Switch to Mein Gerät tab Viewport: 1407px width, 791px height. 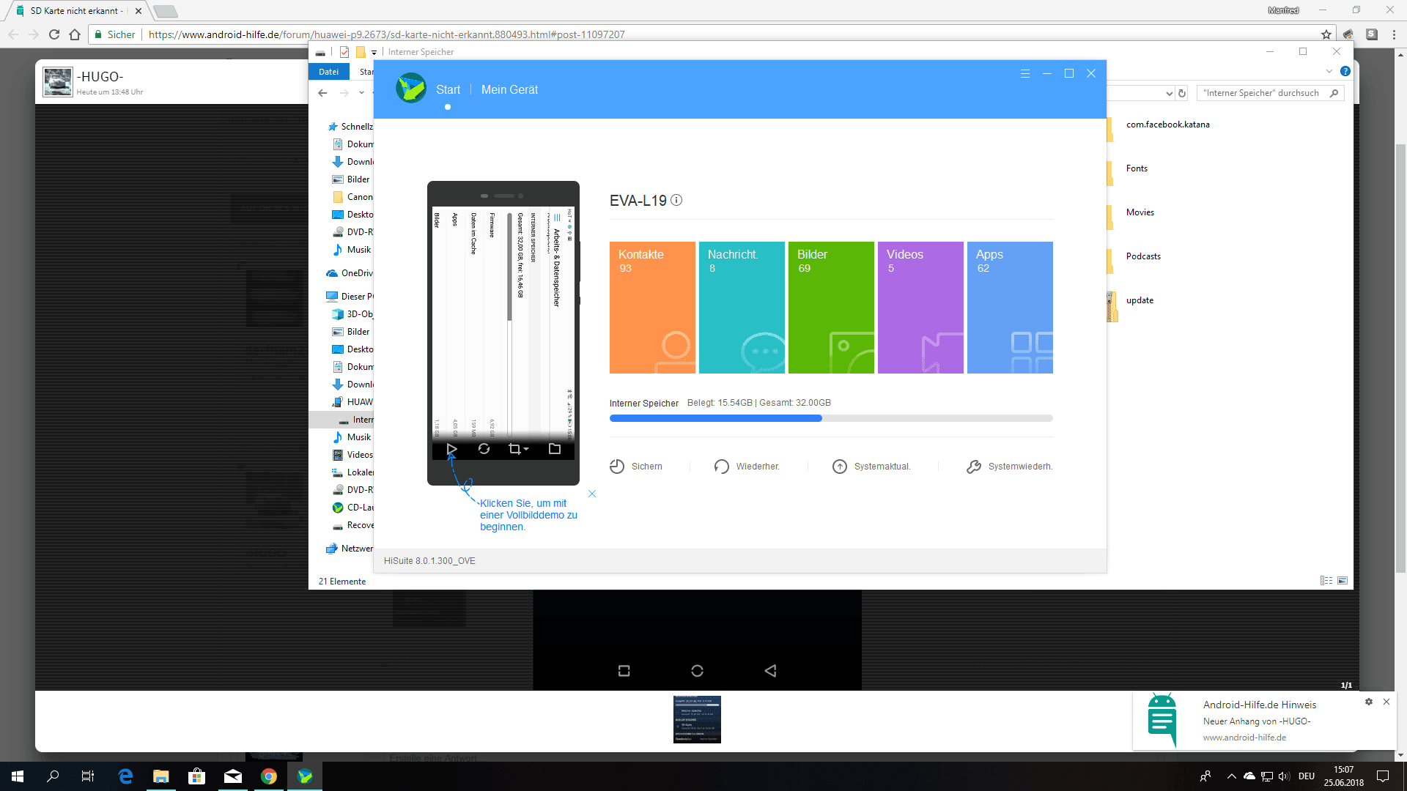pyautogui.click(x=509, y=89)
